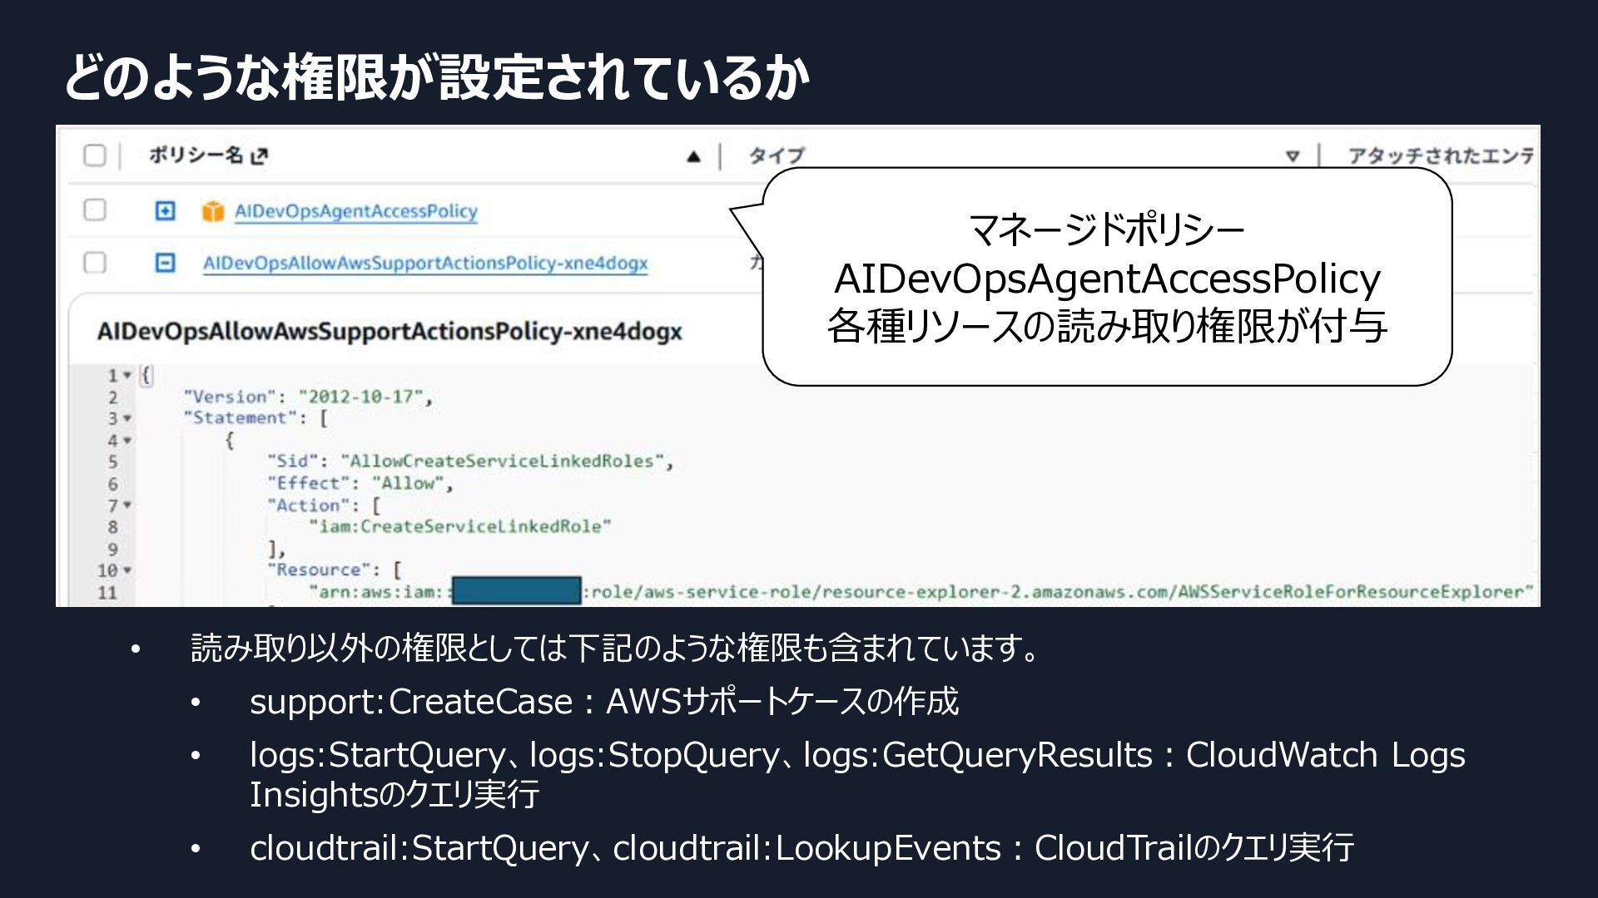Screen dimensions: 1598x898
Task: Select the checkbox for AIDevOpsAllowAwsSupportActionsPolicy-xne4dogx row
Action: coord(95,263)
